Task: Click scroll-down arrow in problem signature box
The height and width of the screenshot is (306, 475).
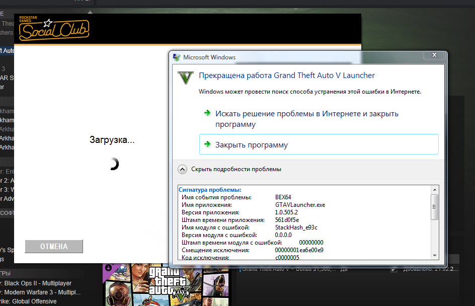Action: (435, 256)
